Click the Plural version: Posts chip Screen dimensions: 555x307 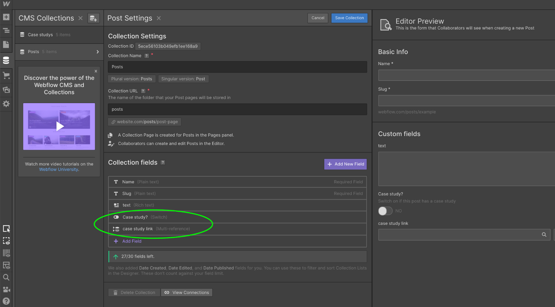click(132, 79)
